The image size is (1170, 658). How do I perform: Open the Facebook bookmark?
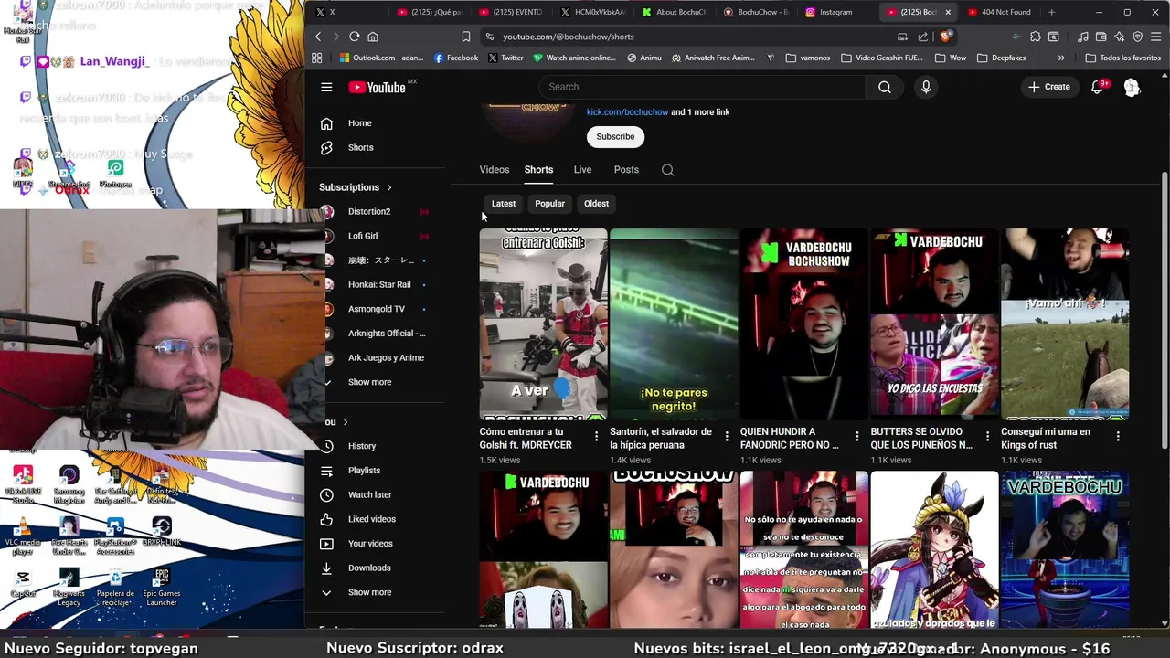tap(456, 58)
